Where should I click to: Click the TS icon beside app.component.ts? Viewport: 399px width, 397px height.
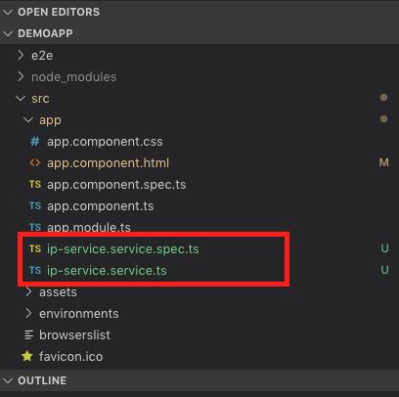[x=35, y=205]
